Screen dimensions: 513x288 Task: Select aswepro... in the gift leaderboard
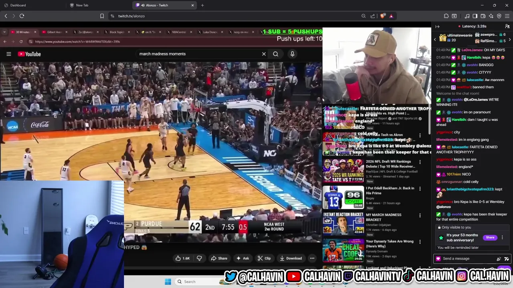click(x=488, y=35)
